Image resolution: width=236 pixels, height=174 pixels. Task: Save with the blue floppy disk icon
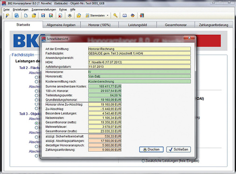pyautogui.click(x=43, y=15)
